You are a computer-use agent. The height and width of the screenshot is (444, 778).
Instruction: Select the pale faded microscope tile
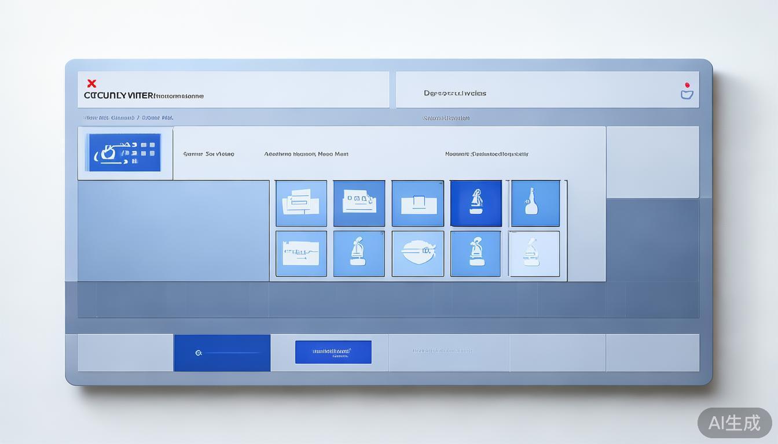click(534, 254)
